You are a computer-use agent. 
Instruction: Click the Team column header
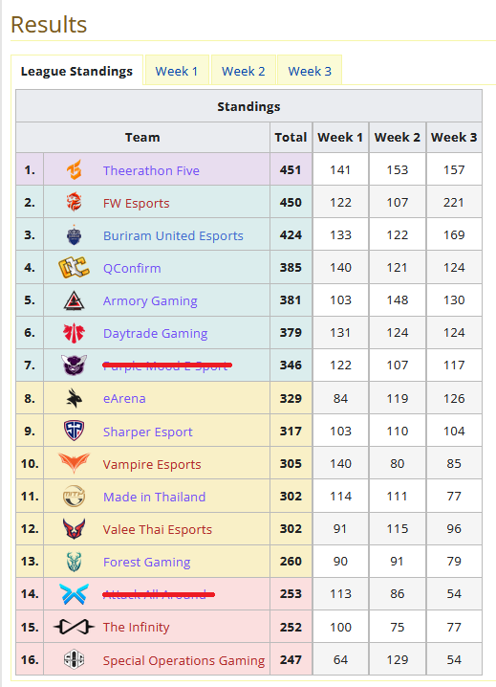[142, 137]
